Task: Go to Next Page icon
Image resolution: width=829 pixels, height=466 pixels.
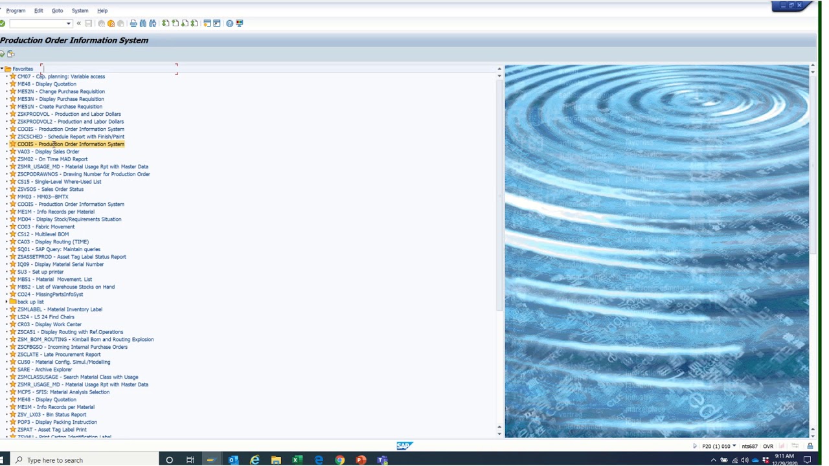Action: pos(185,23)
